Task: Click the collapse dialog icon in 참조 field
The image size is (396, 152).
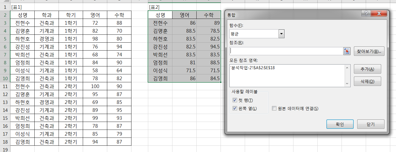Action: point(347,51)
